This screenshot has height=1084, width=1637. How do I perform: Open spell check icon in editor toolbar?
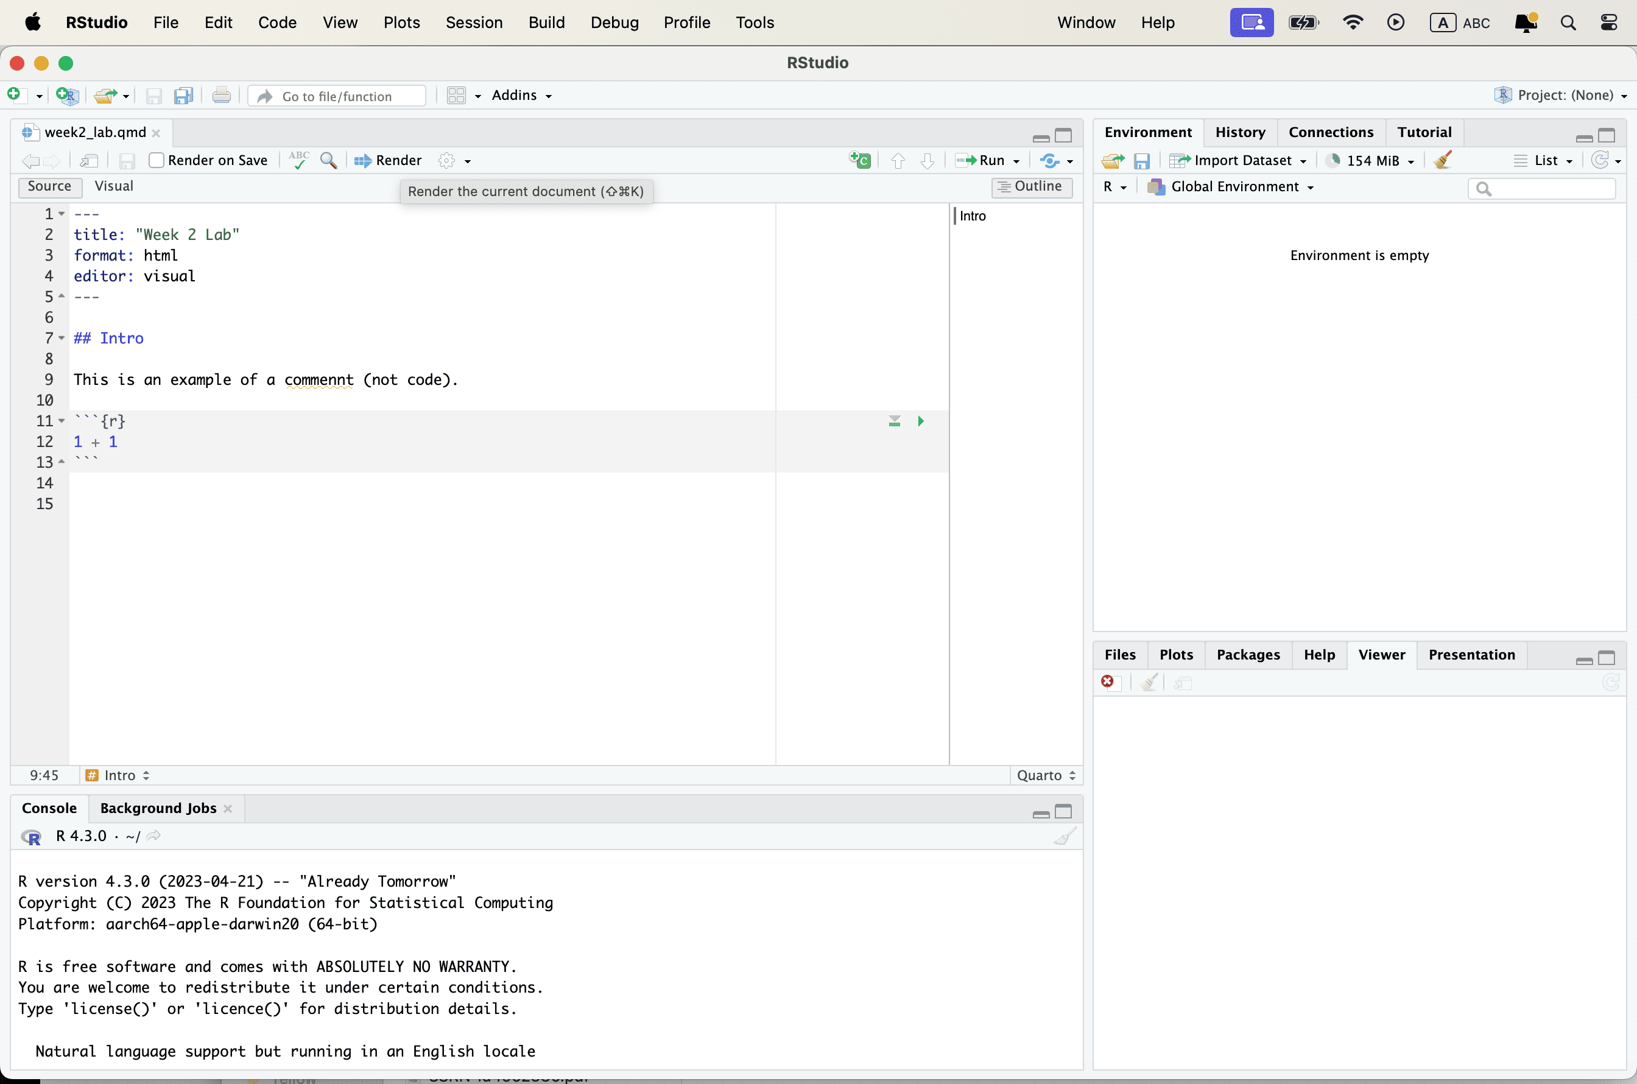pos(298,160)
